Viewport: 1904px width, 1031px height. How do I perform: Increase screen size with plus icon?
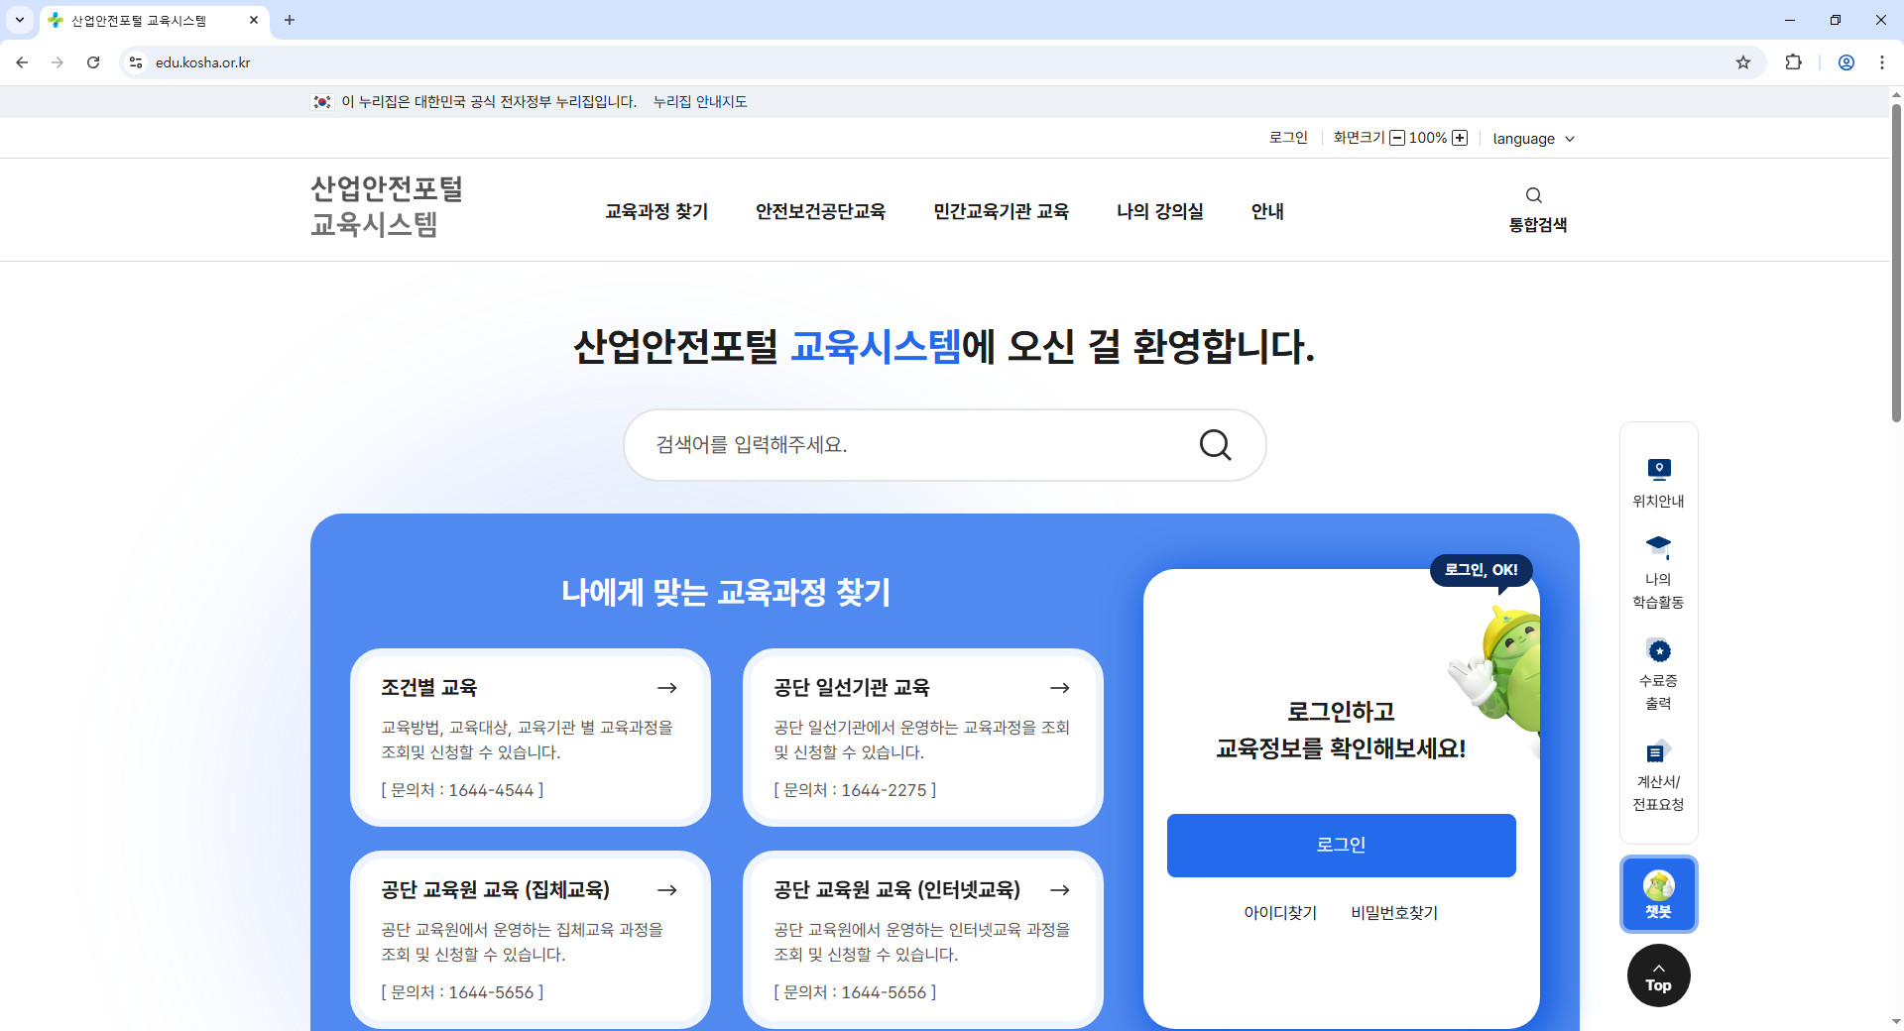(x=1460, y=138)
